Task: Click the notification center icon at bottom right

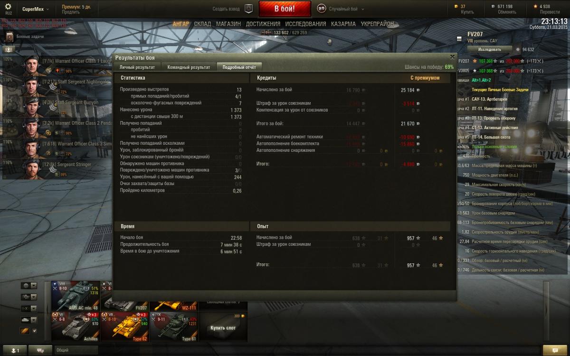Action: (x=555, y=350)
